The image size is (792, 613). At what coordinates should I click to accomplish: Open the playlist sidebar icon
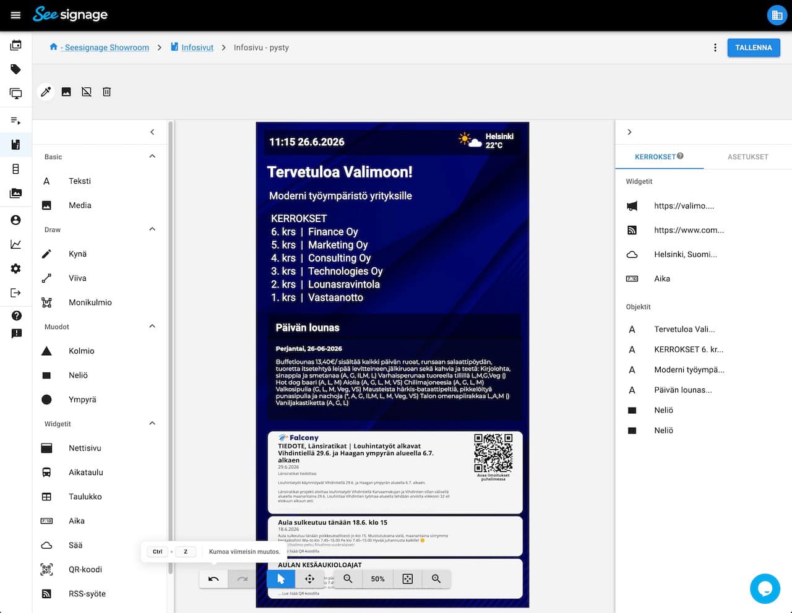16,120
